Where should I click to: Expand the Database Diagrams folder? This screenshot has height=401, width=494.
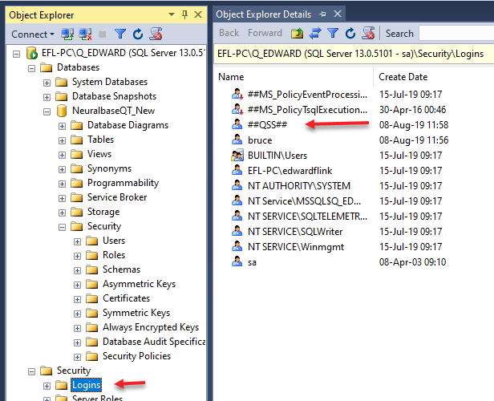click(62, 127)
